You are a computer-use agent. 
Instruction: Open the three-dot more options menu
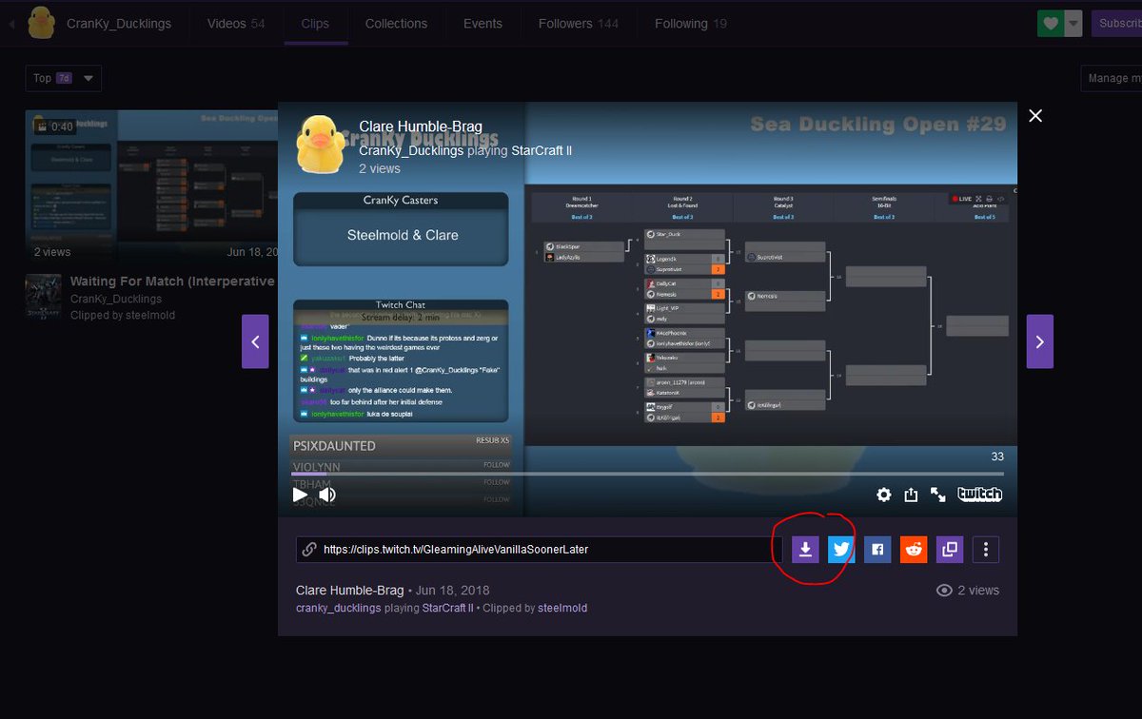pos(986,549)
